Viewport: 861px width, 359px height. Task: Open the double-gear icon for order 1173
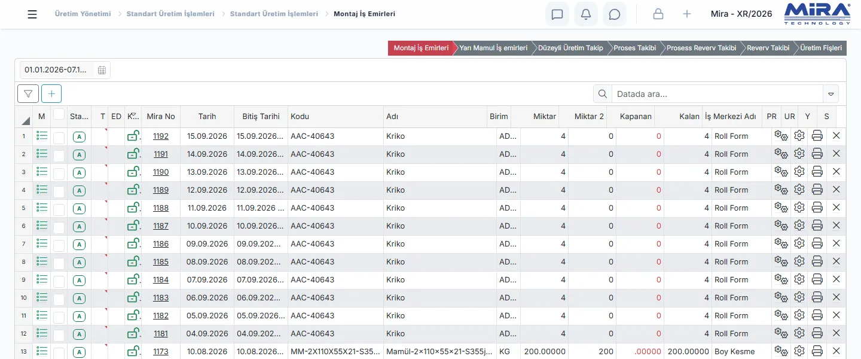pos(781,351)
